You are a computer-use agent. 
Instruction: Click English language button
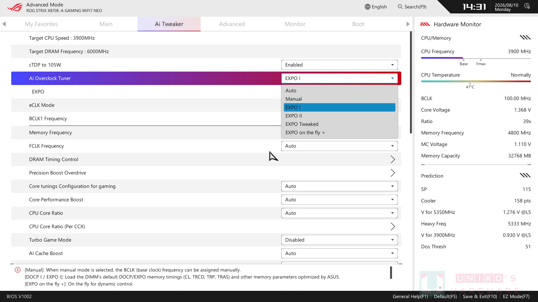[x=376, y=7]
